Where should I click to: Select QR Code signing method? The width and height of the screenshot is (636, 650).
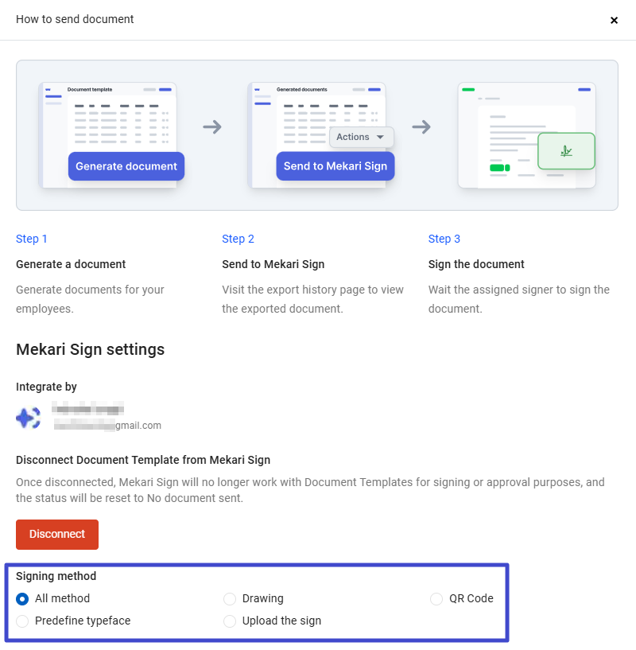pyautogui.click(x=436, y=598)
